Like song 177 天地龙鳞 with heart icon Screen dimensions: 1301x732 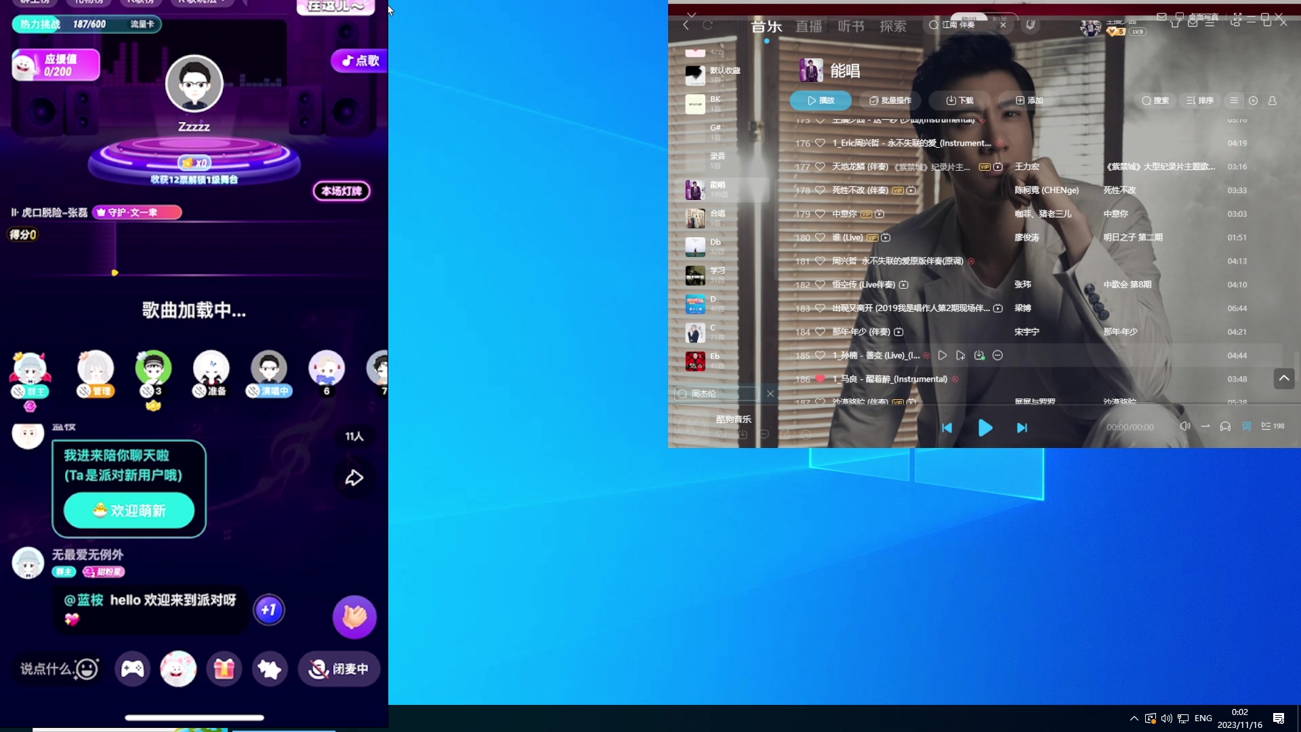point(820,167)
